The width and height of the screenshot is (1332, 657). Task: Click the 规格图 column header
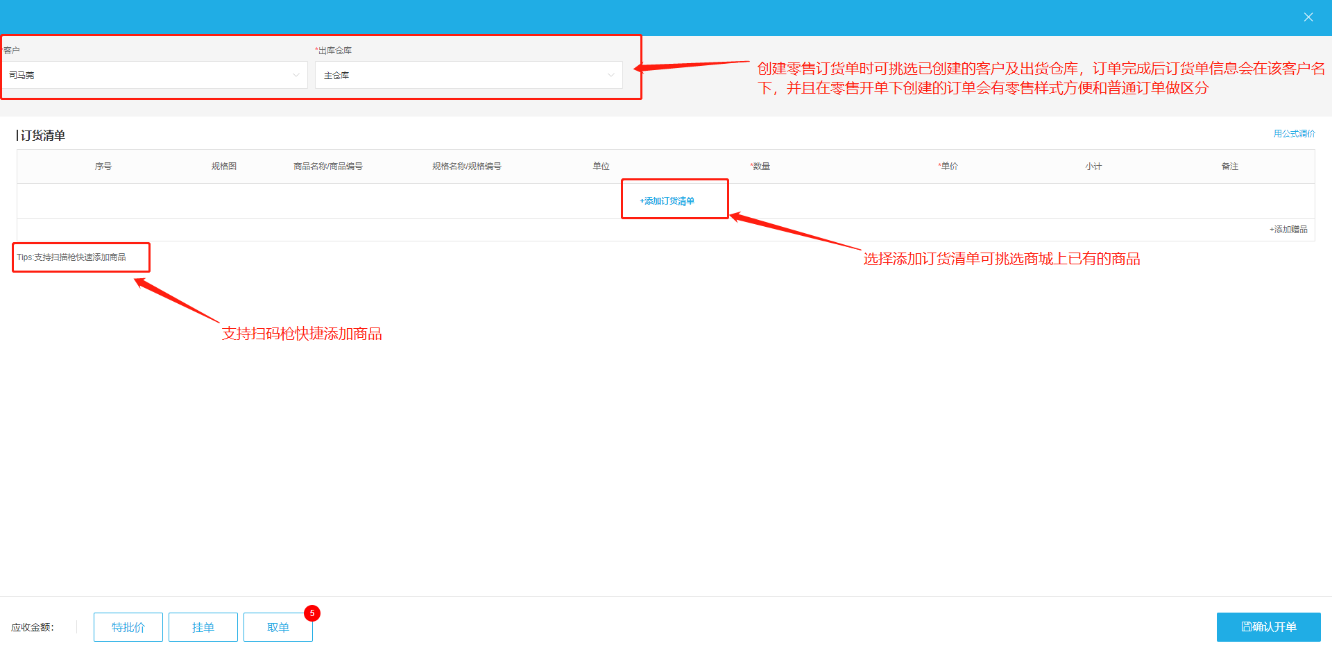(223, 166)
